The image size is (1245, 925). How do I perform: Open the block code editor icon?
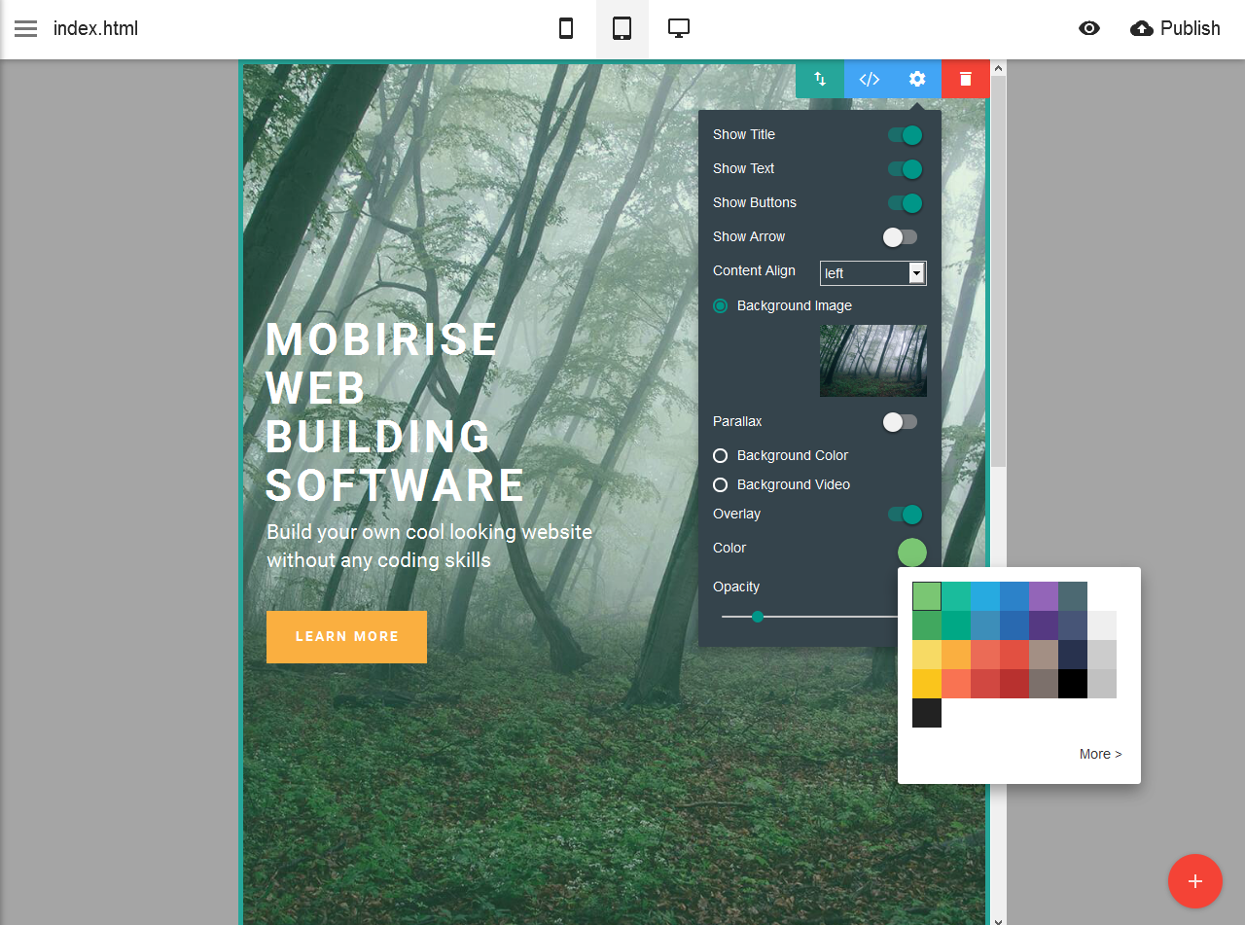869,79
